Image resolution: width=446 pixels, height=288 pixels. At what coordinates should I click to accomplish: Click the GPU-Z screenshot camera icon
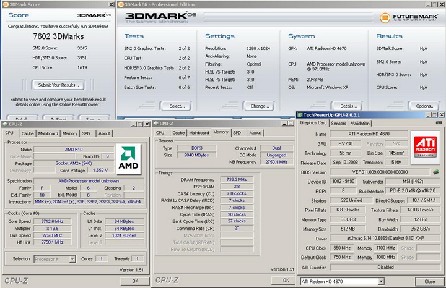pyautogui.click(x=439, y=123)
